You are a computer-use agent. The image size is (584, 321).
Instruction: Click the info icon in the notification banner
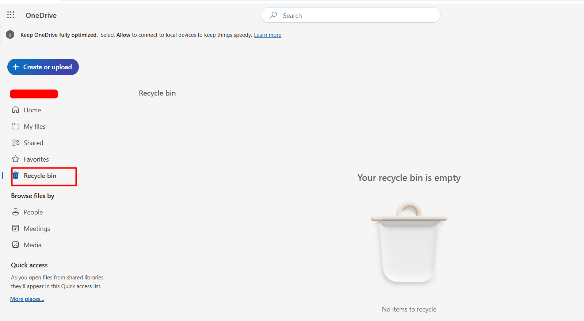coord(10,35)
